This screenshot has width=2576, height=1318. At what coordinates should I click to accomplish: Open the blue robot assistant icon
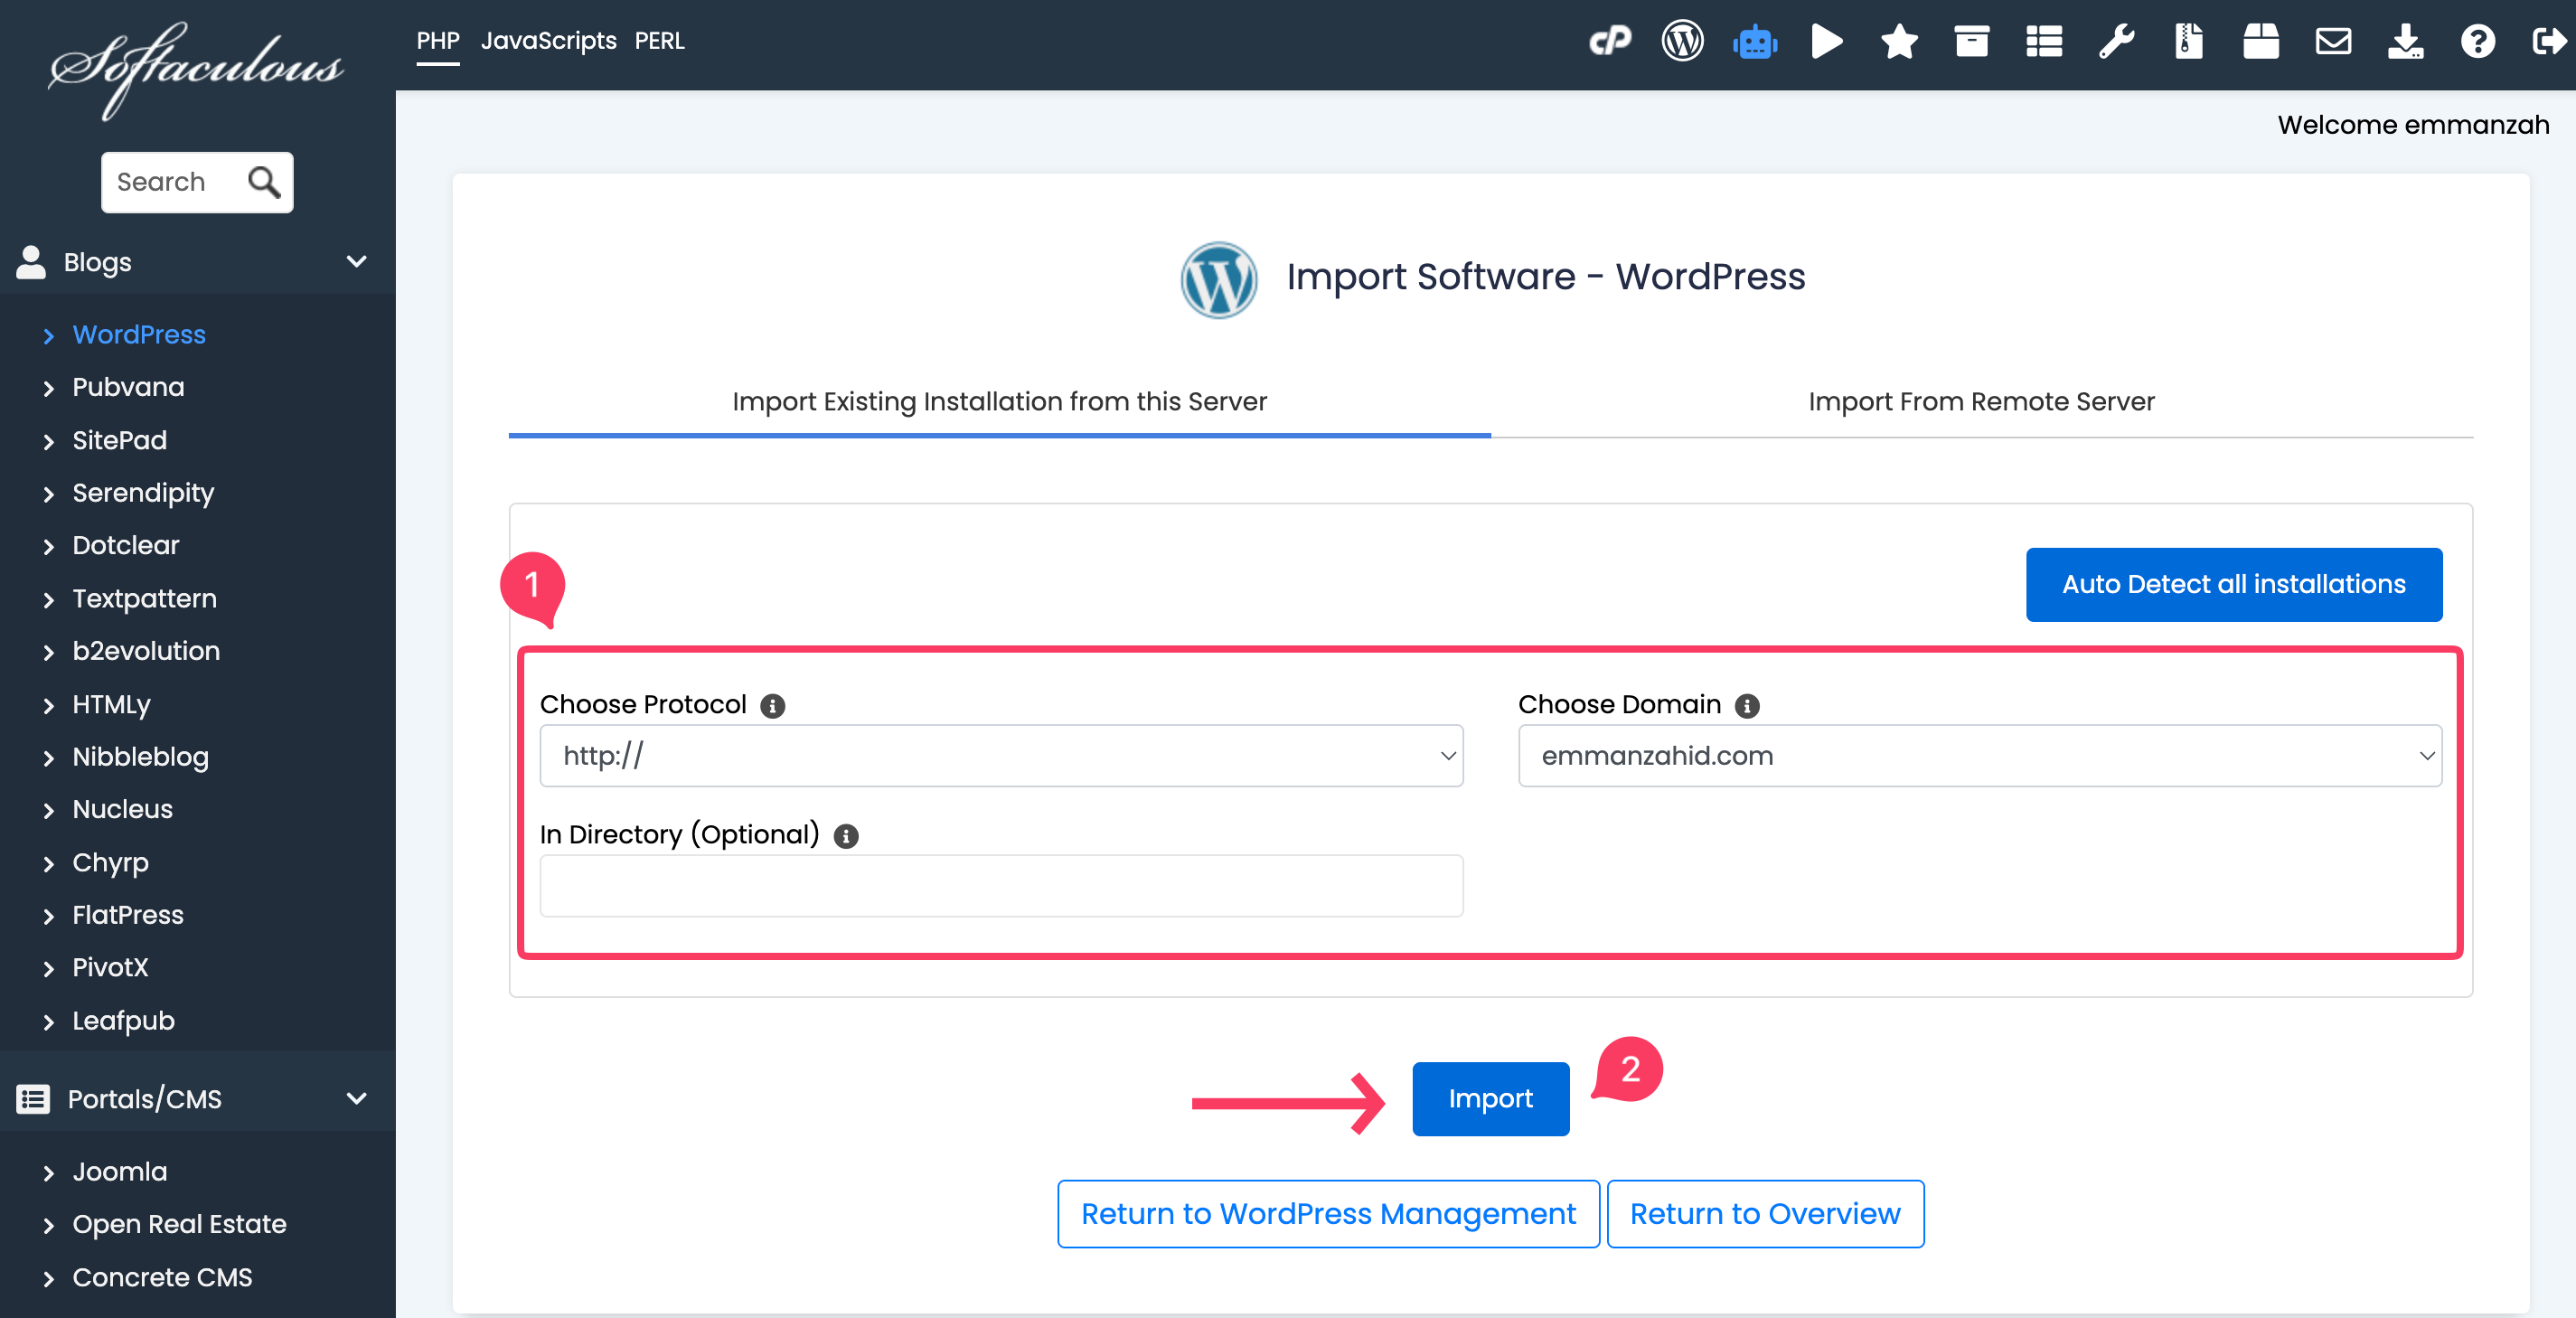click(x=1755, y=42)
